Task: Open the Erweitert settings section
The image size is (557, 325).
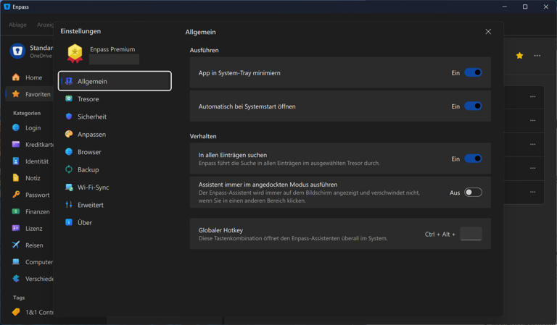Action: [x=115, y=205]
